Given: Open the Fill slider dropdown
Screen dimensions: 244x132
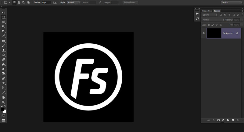Looking at the screenshot, I should coord(241,25).
